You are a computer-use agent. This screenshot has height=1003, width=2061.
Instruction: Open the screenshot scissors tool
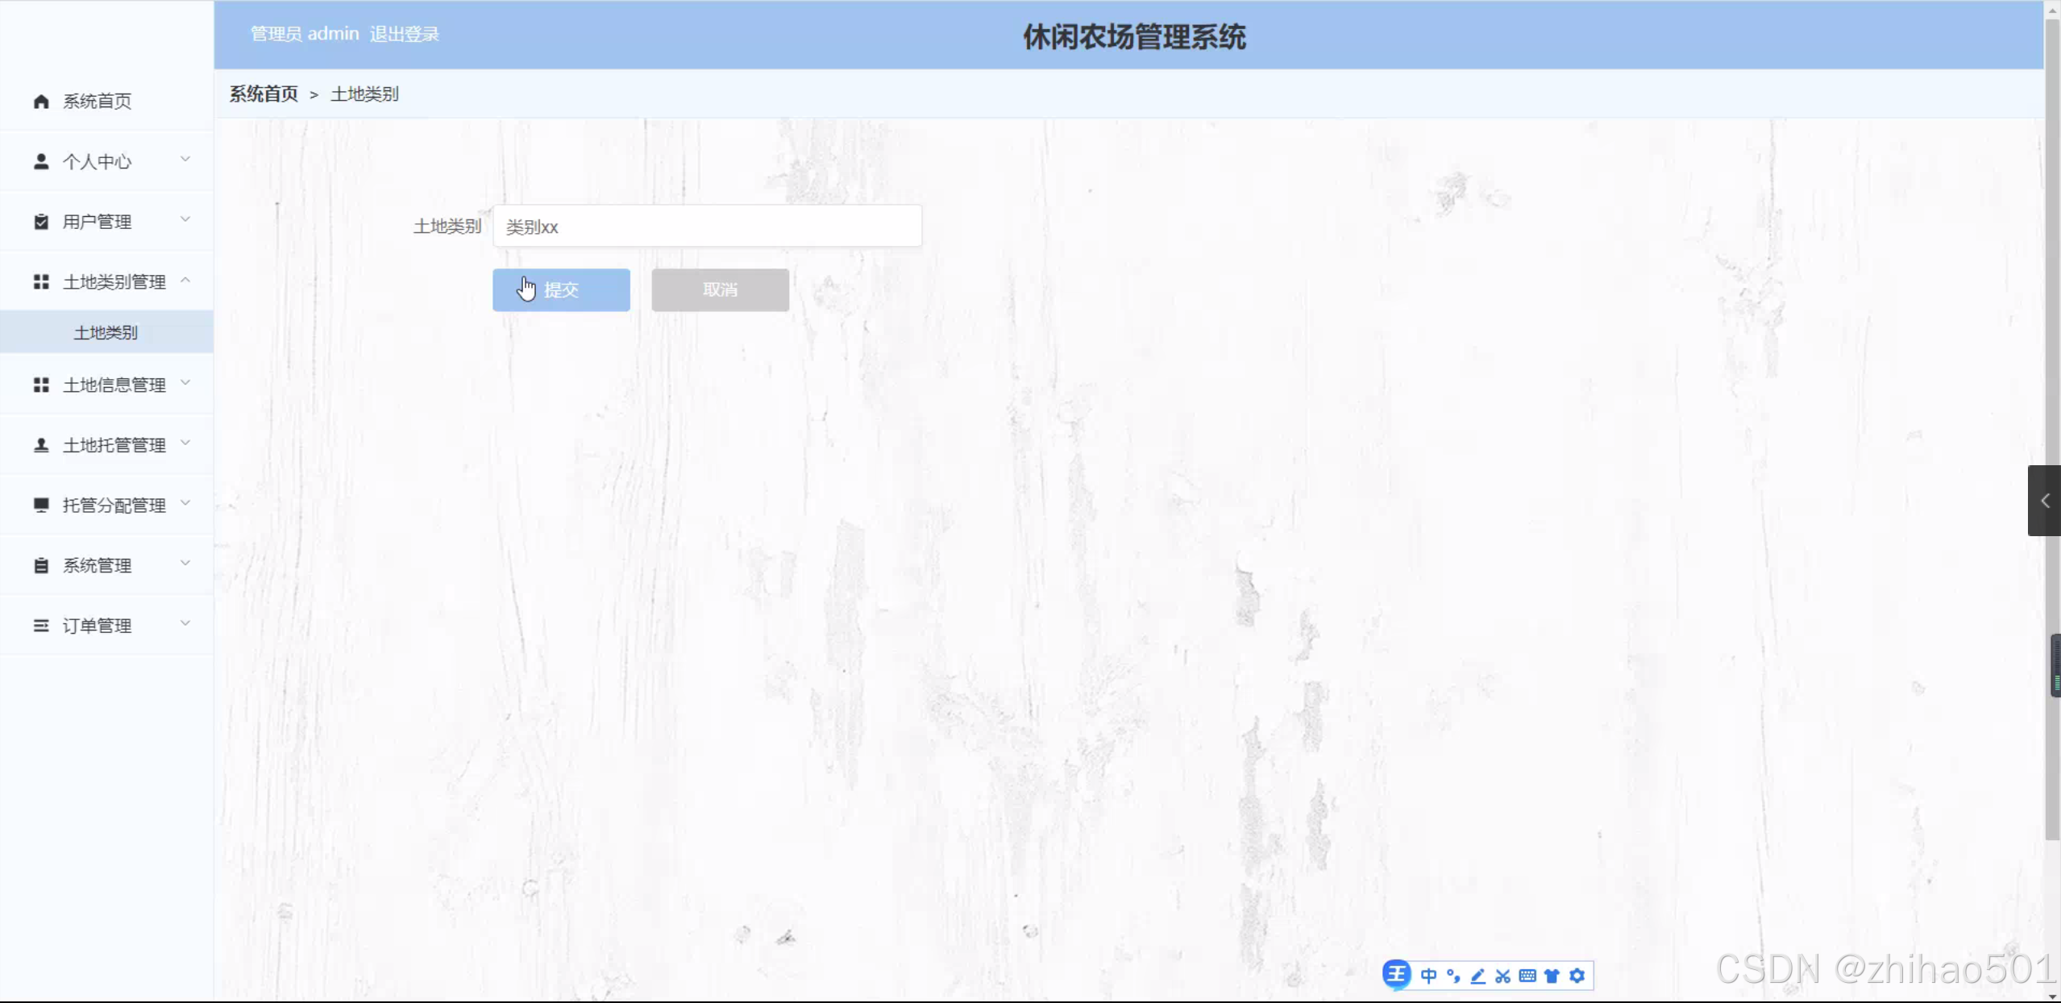pos(1502,975)
